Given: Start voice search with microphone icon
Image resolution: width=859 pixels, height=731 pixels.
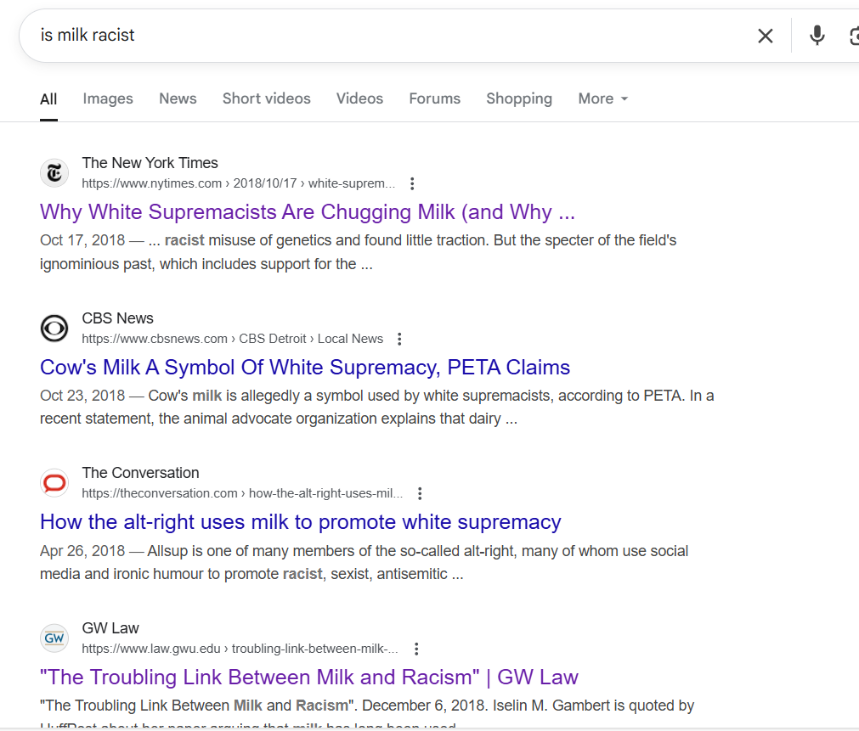Looking at the screenshot, I should pyautogui.click(x=817, y=36).
